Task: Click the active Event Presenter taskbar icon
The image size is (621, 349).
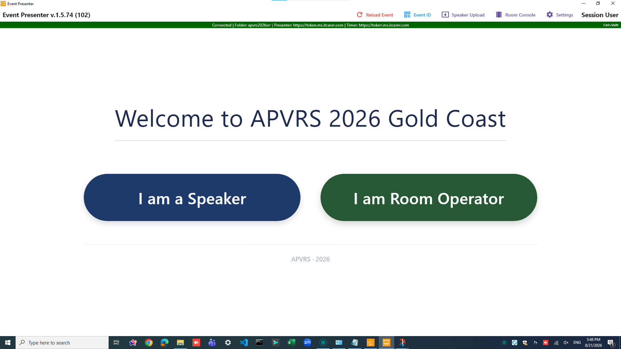Action: 387,343
